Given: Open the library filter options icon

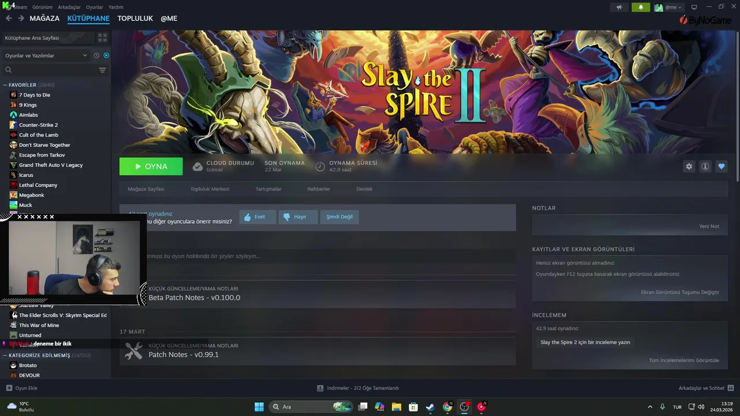Looking at the screenshot, I should coord(102,70).
